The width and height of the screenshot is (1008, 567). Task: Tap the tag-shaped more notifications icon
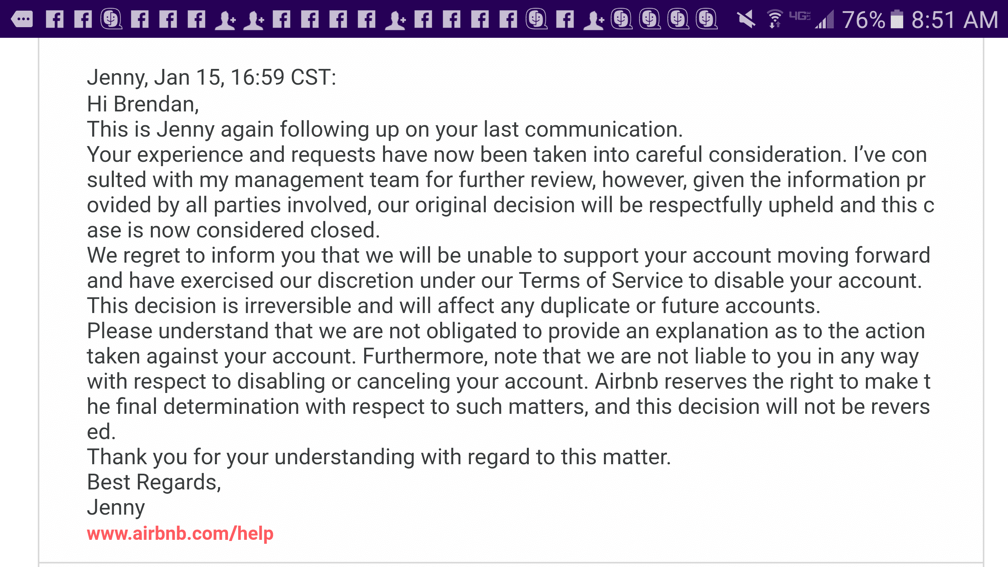[22, 19]
